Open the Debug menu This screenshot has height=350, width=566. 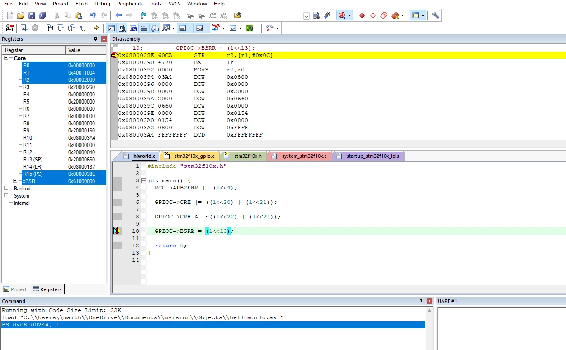tap(102, 4)
